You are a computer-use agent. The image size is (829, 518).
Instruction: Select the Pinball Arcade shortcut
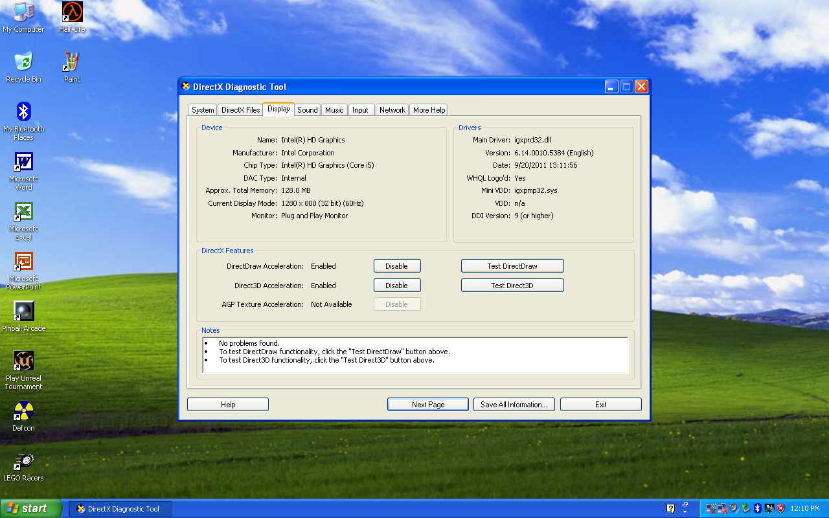click(24, 316)
